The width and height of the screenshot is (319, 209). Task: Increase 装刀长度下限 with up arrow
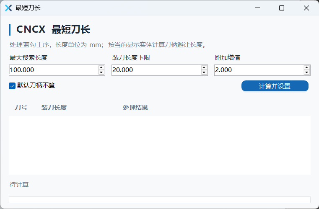click(x=204, y=68)
